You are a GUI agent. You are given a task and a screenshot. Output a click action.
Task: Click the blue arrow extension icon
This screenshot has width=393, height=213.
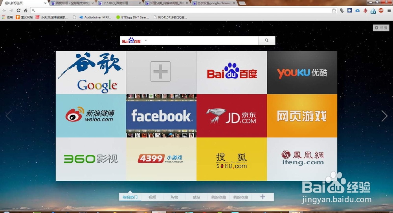click(350, 10)
